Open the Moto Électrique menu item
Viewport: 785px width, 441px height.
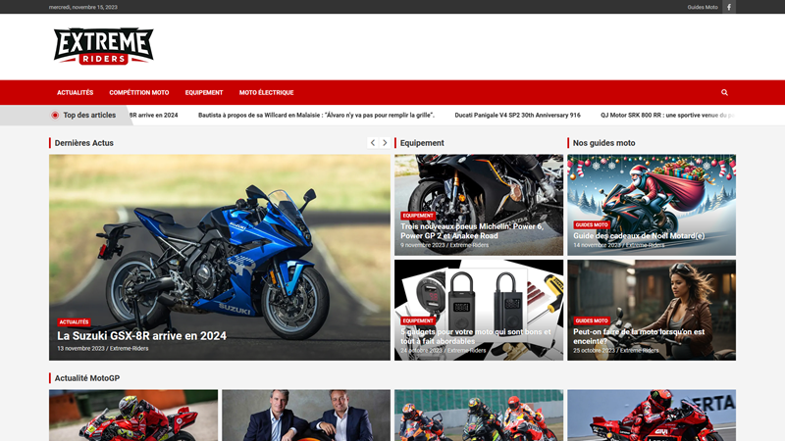click(266, 92)
